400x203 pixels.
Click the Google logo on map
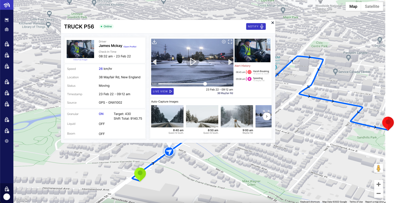(22, 200)
